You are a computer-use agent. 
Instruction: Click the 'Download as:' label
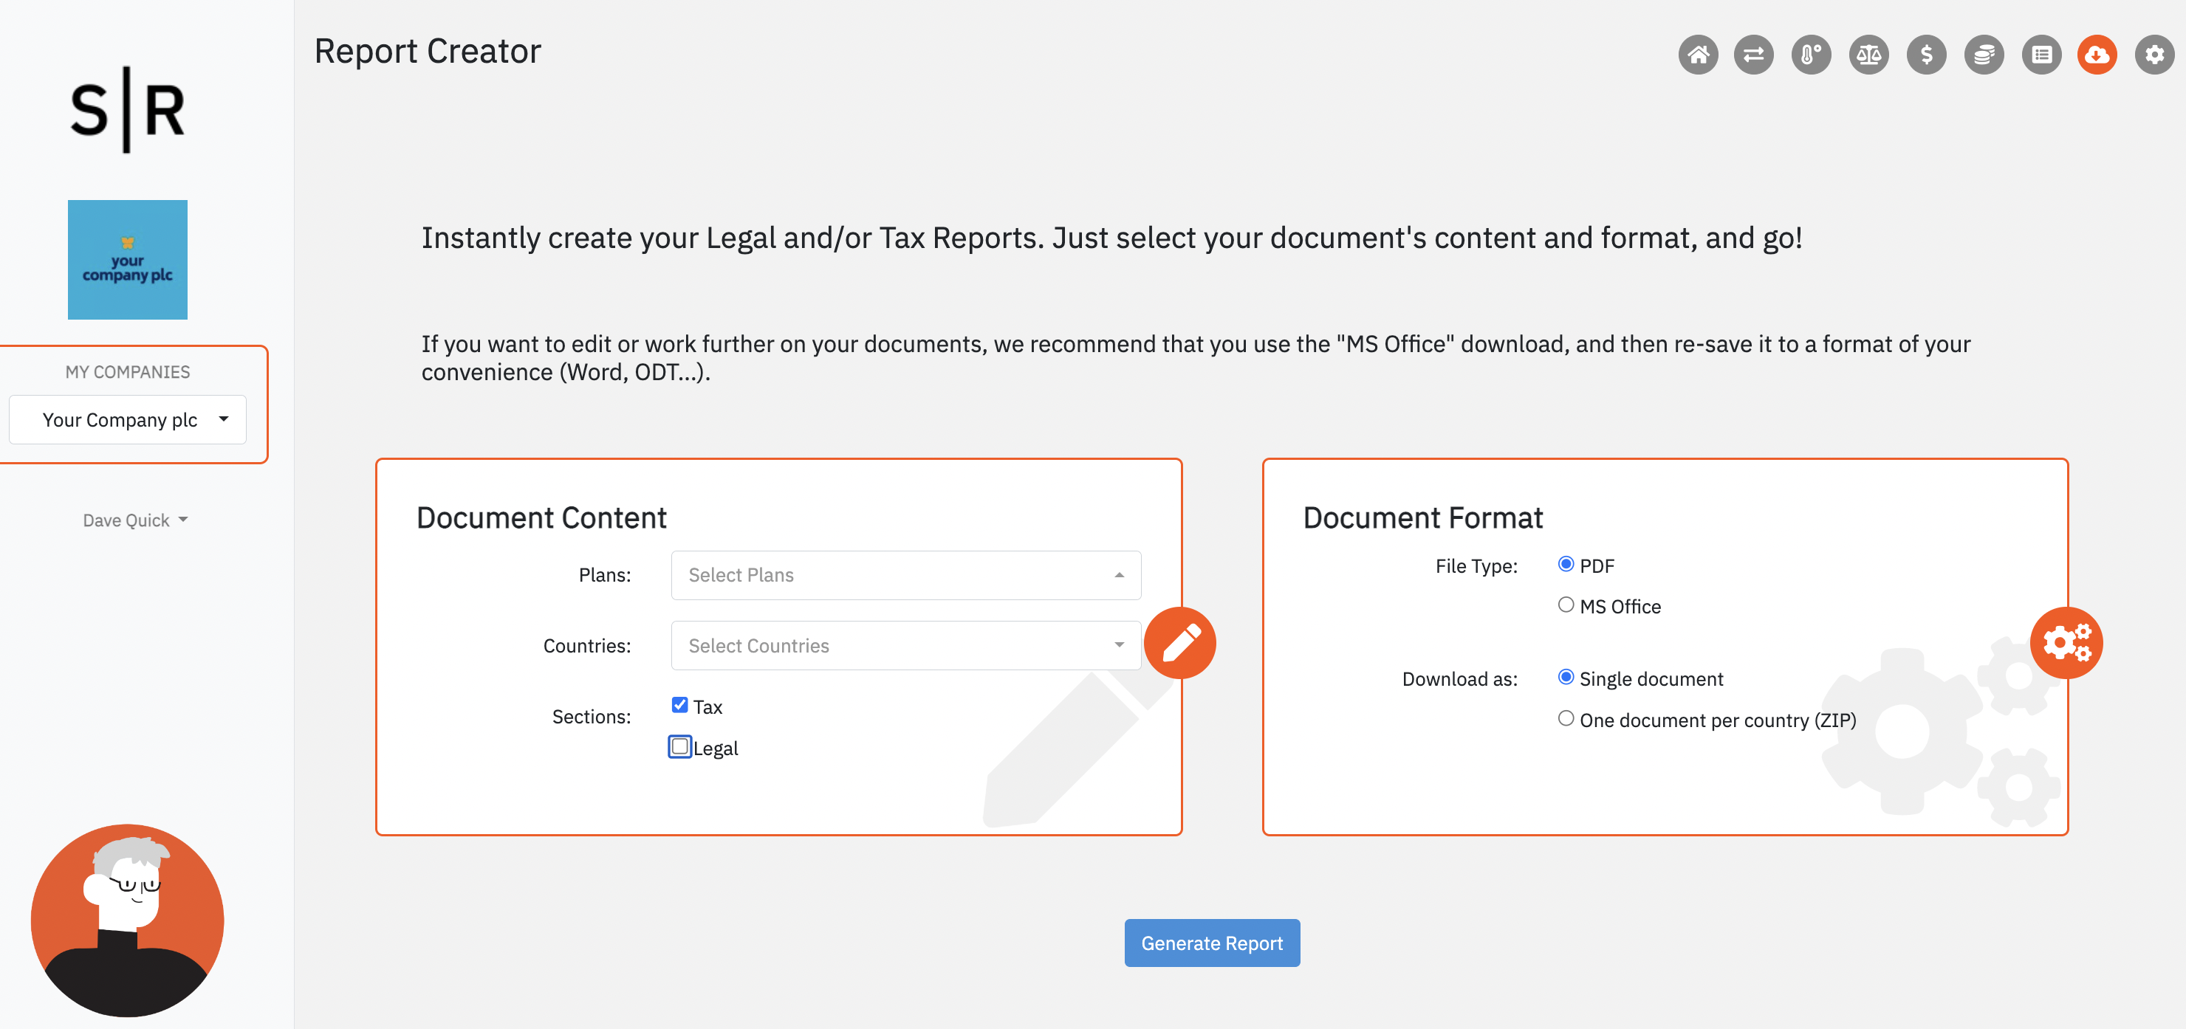1459,678
